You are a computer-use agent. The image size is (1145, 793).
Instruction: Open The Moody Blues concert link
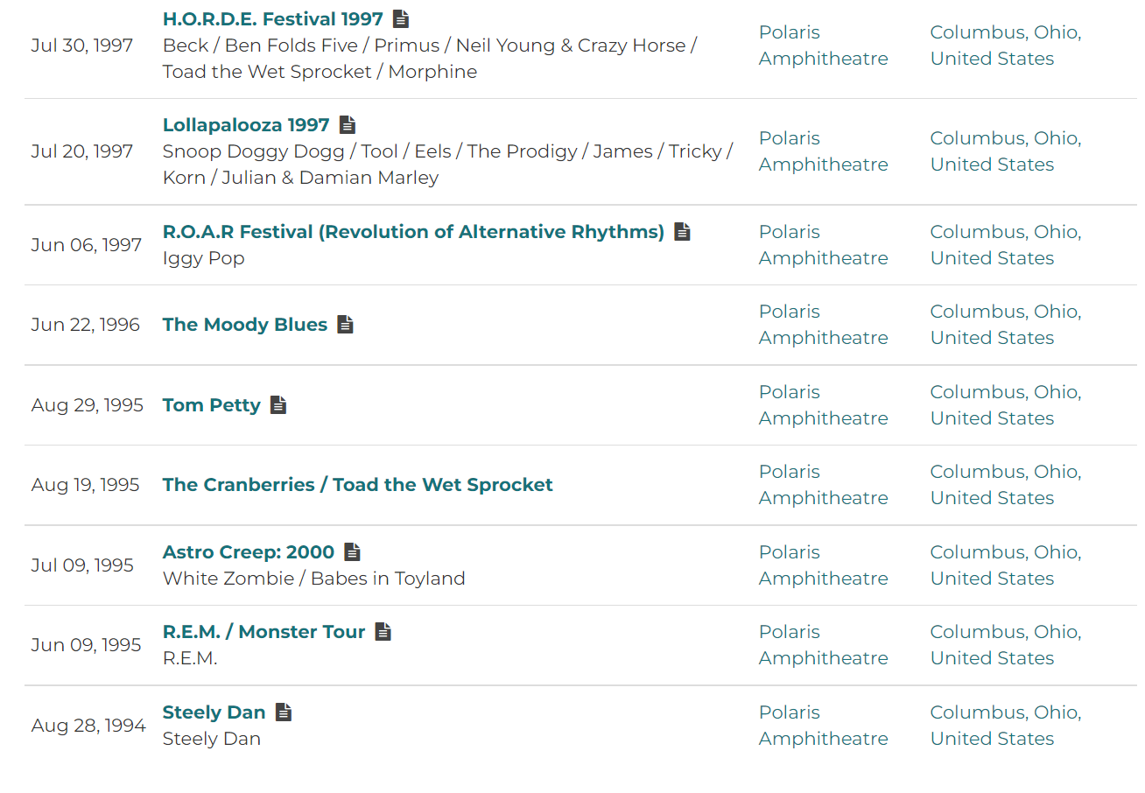[245, 325]
